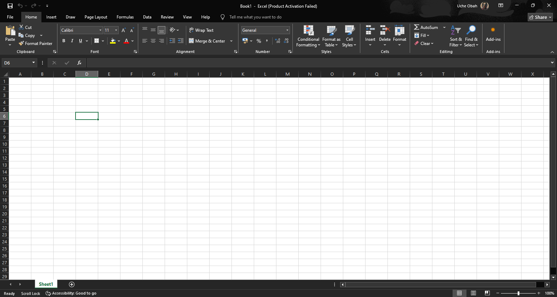Expand Merge & Center options arrow
557x297 pixels.
231,41
